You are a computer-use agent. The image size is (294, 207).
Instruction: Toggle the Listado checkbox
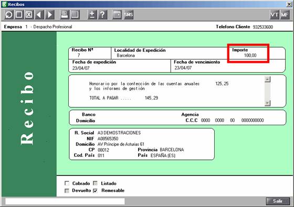coord(95,183)
